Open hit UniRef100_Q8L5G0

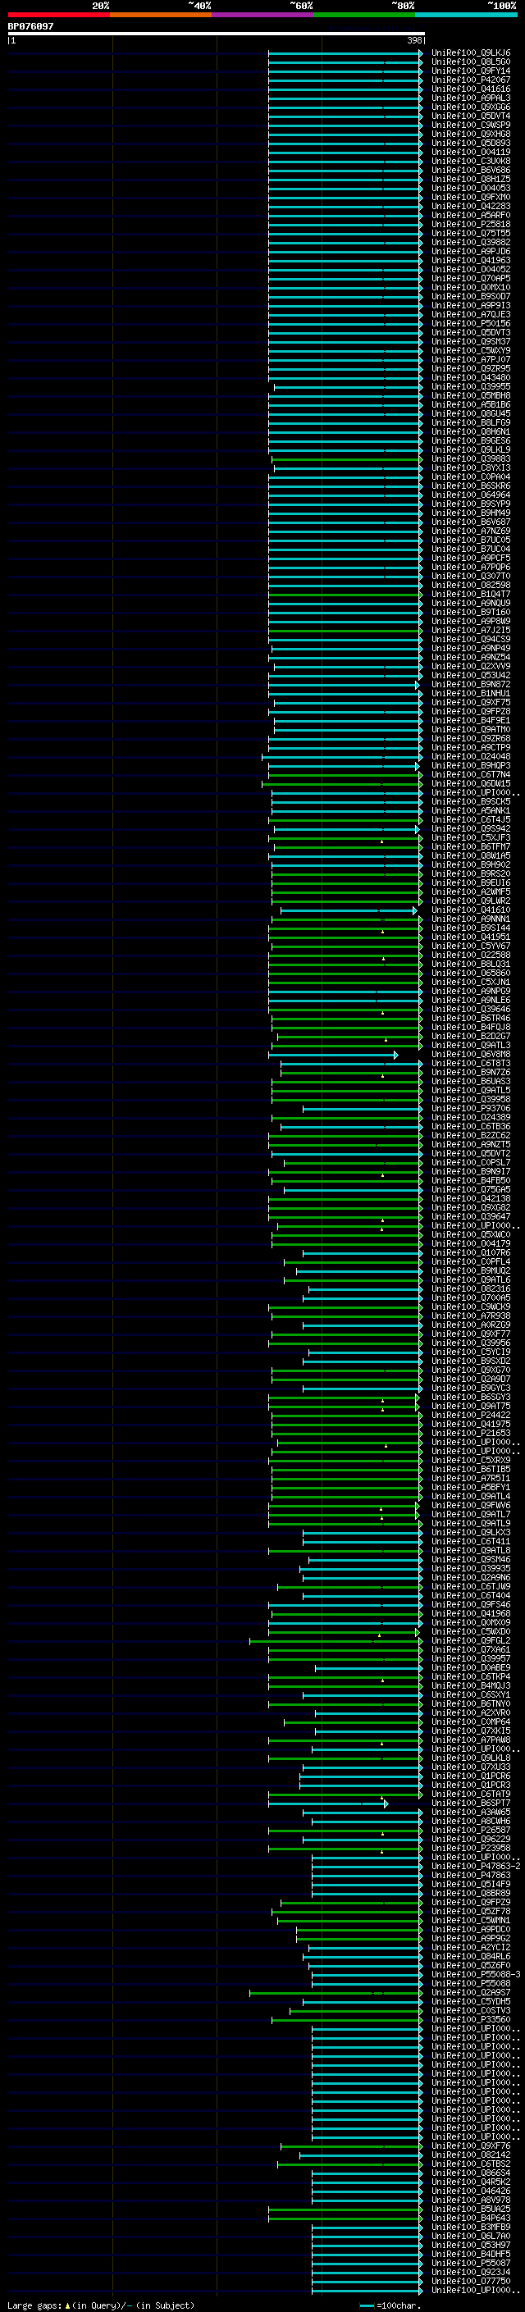click(470, 62)
